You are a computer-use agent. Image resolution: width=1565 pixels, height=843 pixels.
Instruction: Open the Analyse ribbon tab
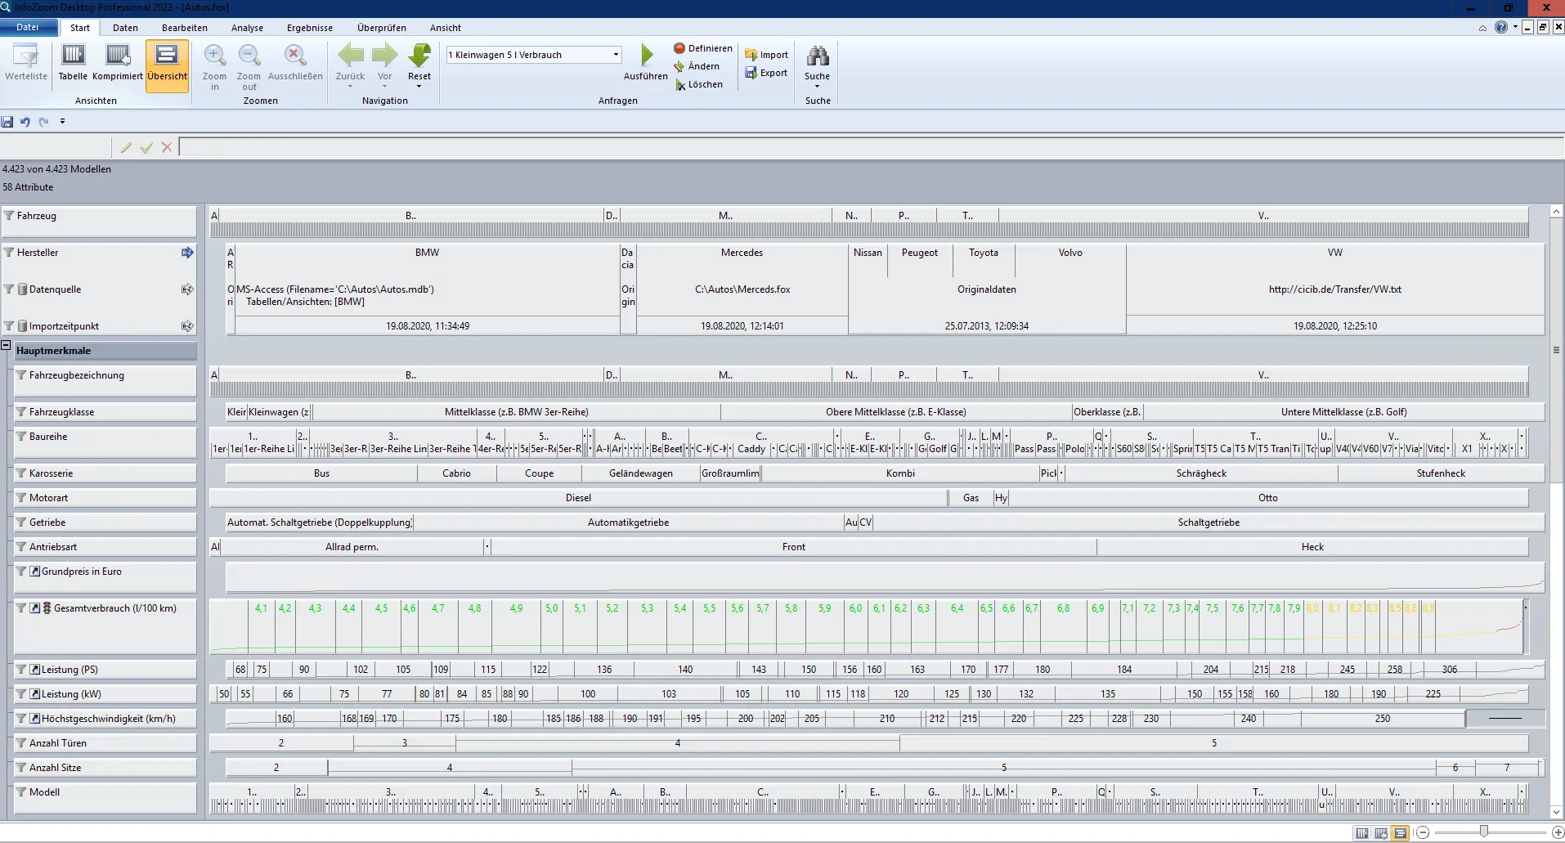point(247,28)
